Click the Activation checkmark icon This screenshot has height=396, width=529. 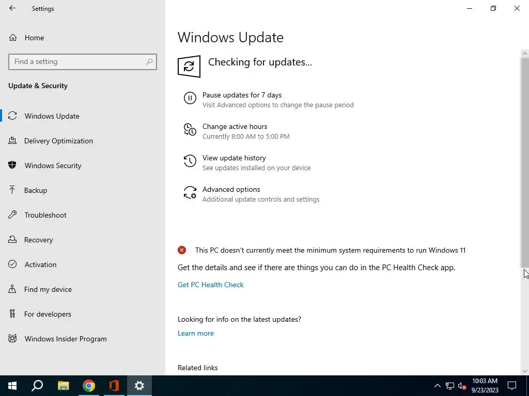pyautogui.click(x=12, y=265)
